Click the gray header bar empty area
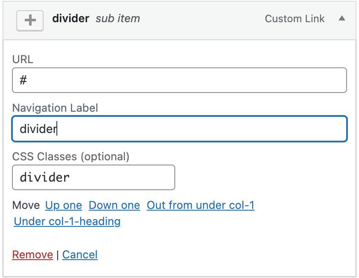 tap(201, 20)
